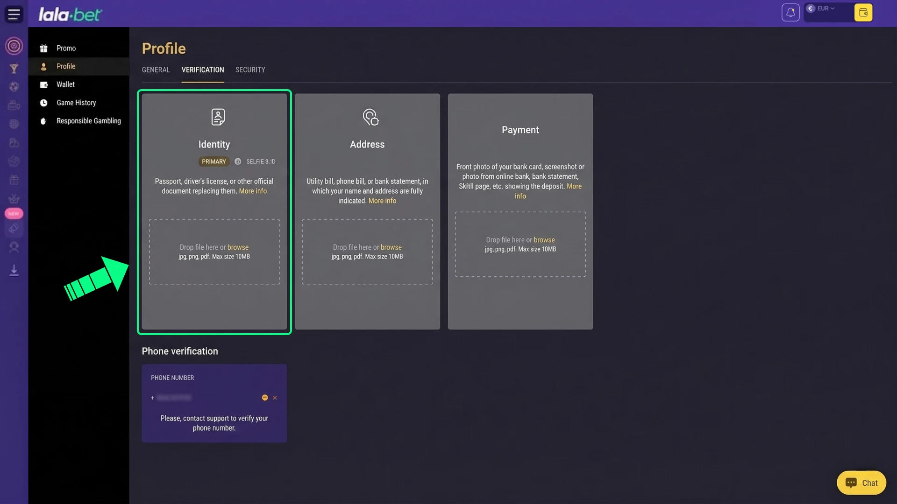Click browse in Payment upload area
897x504 pixels.
click(x=544, y=240)
